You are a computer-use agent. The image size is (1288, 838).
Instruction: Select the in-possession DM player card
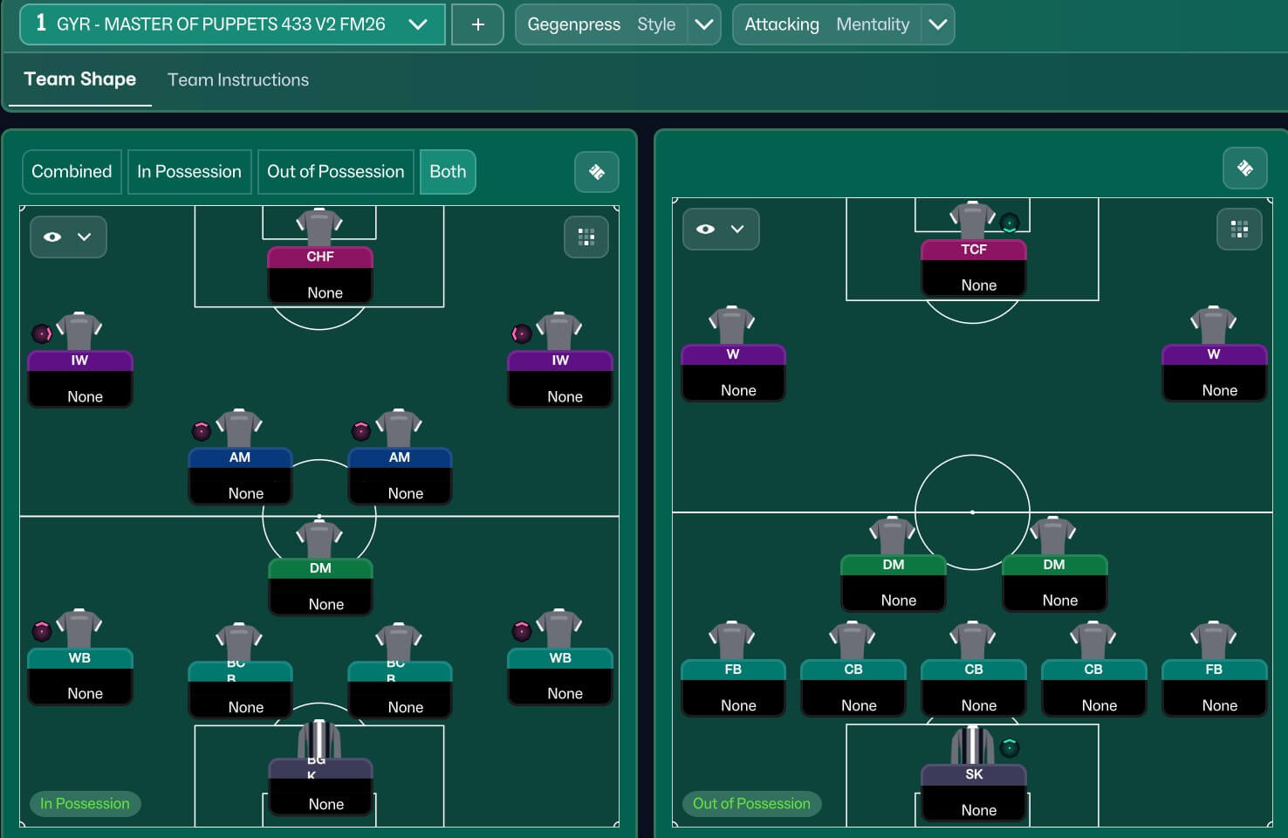(x=320, y=586)
